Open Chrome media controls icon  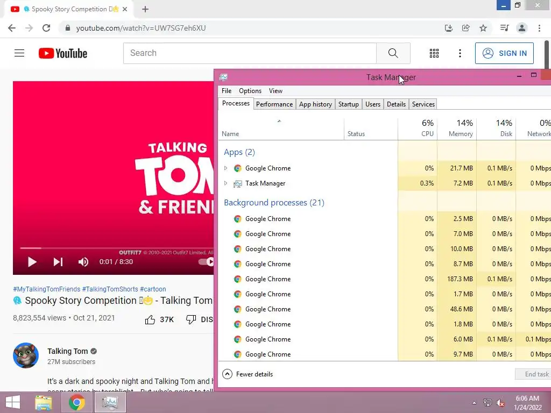(x=504, y=28)
